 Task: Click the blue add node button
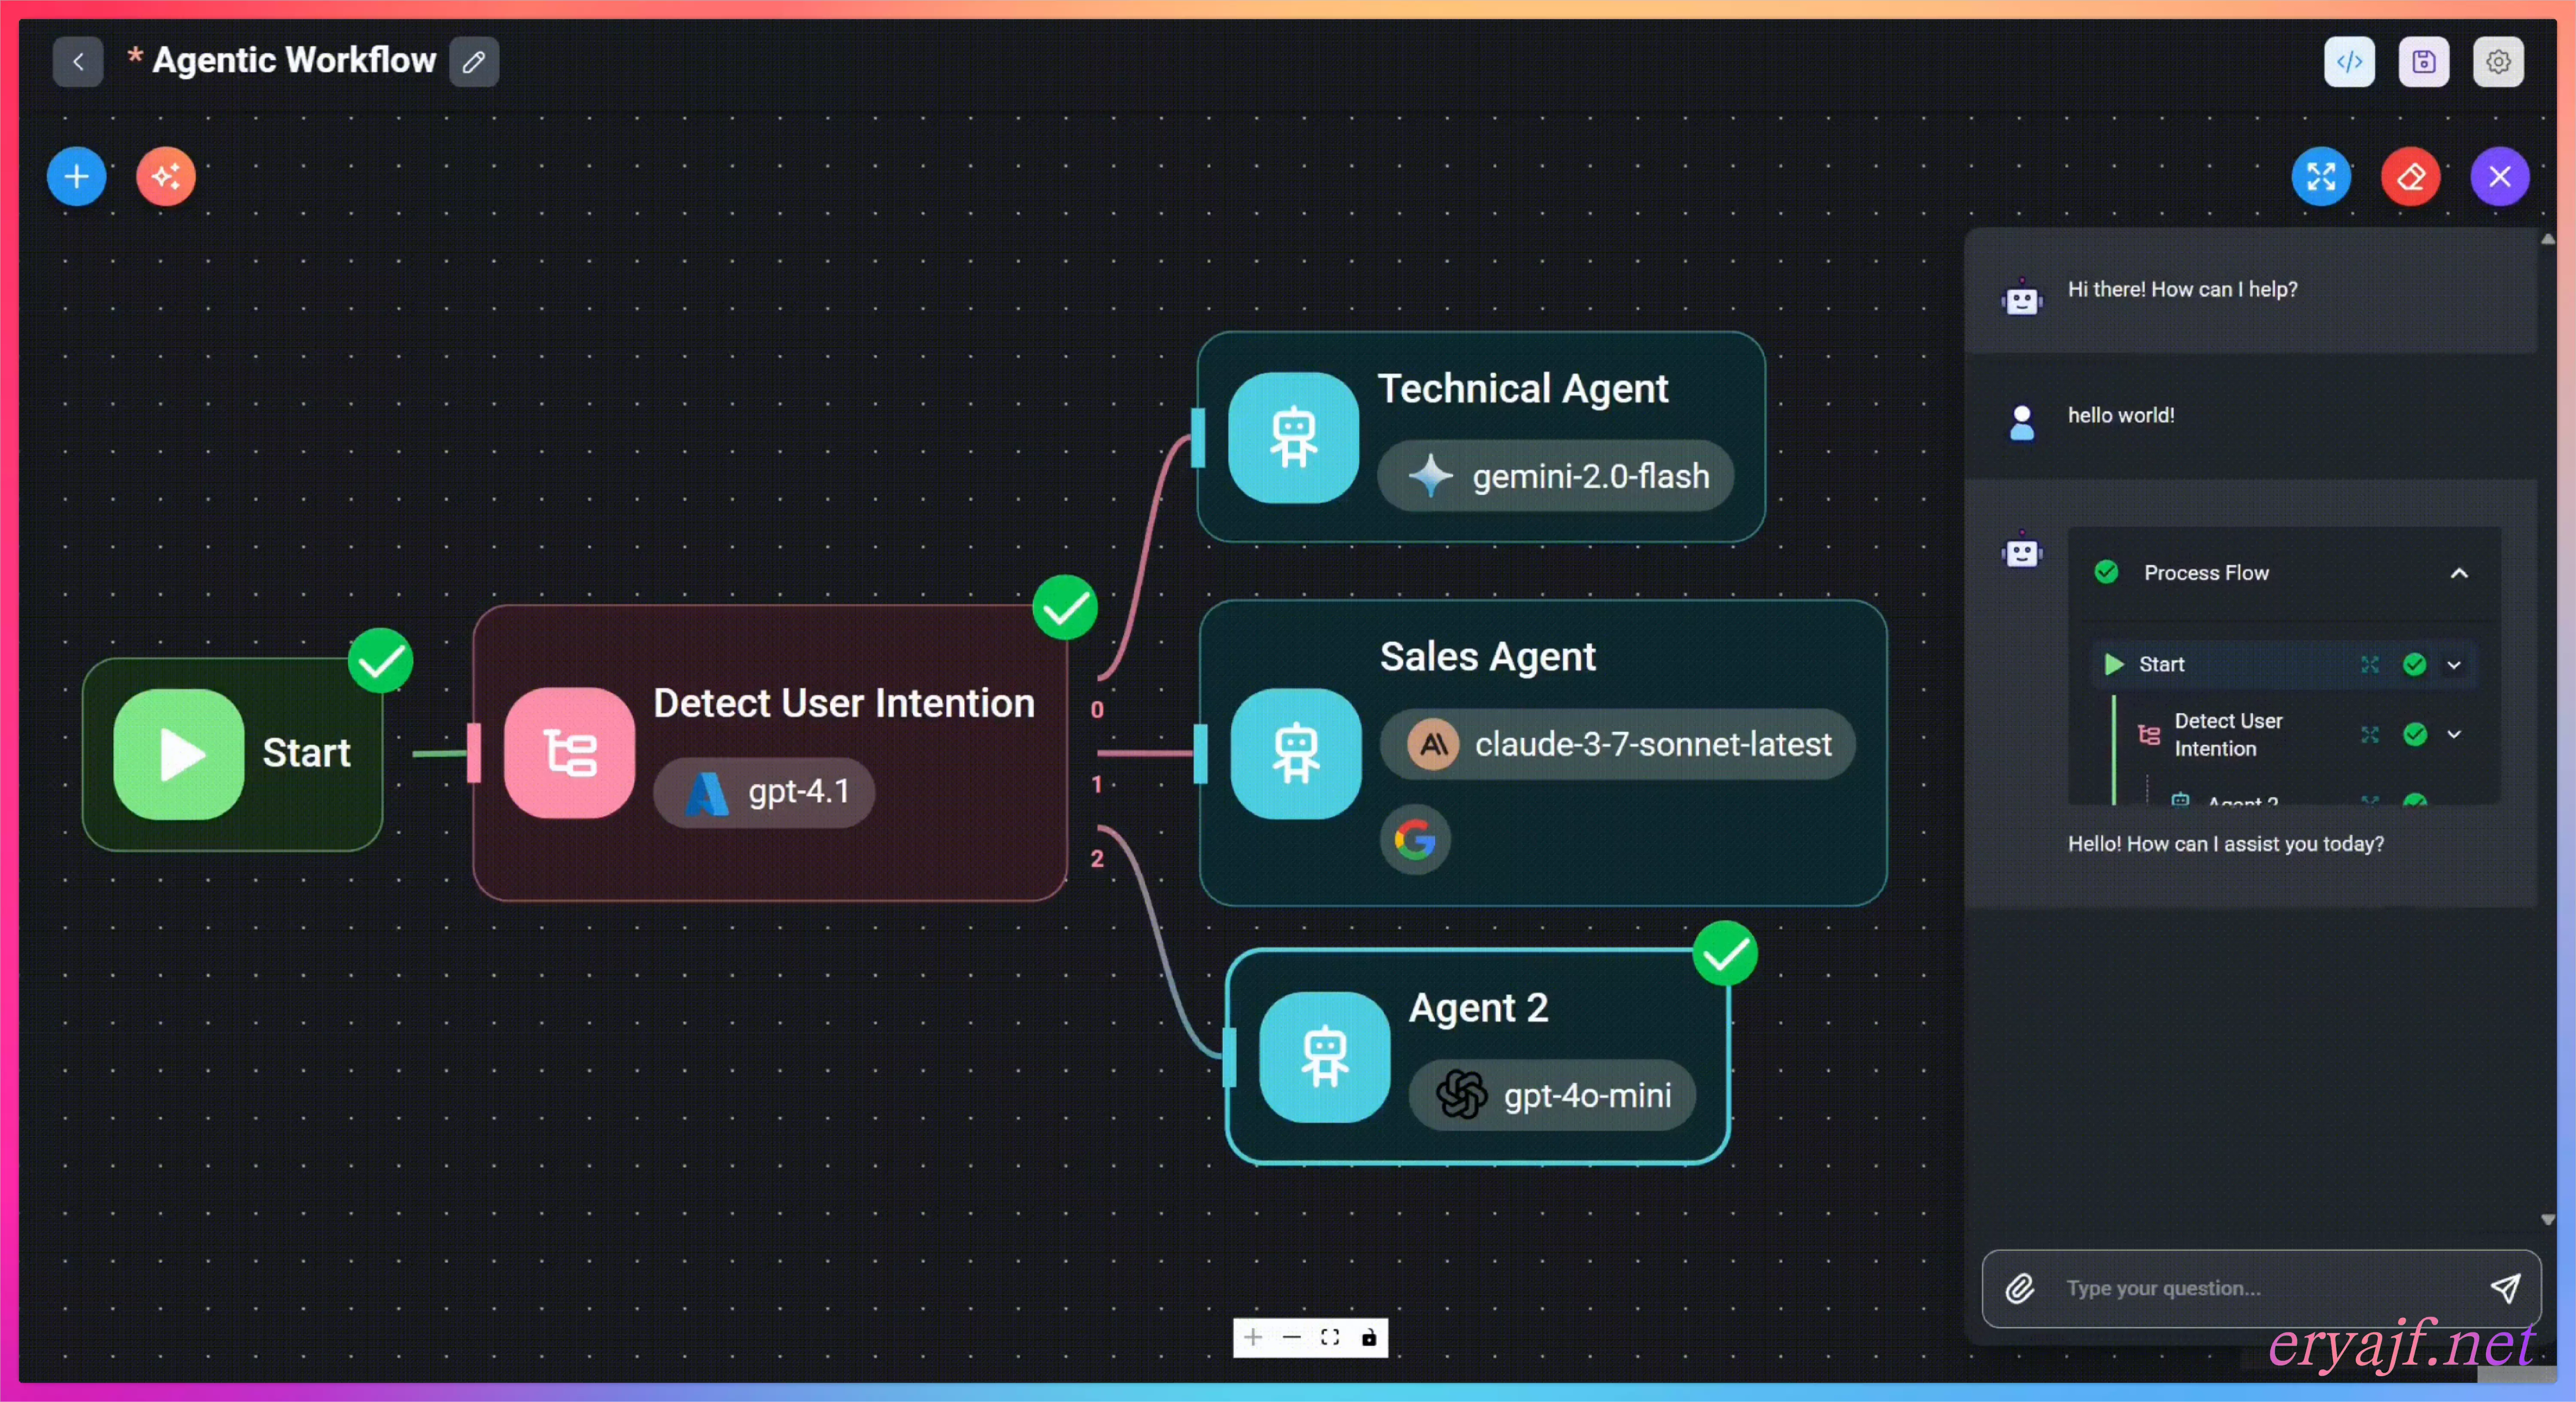pos(76,177)
